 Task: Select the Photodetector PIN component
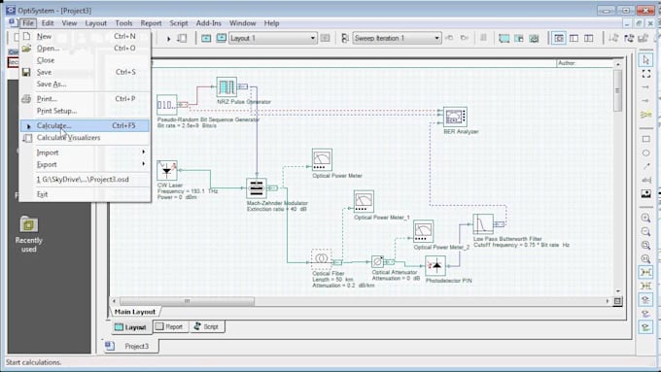click(435, 266)
